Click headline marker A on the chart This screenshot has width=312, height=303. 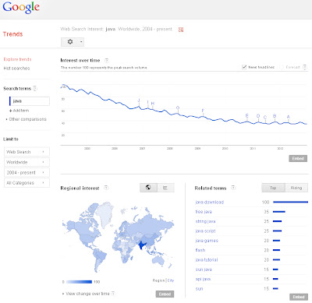tap(288, 117)
